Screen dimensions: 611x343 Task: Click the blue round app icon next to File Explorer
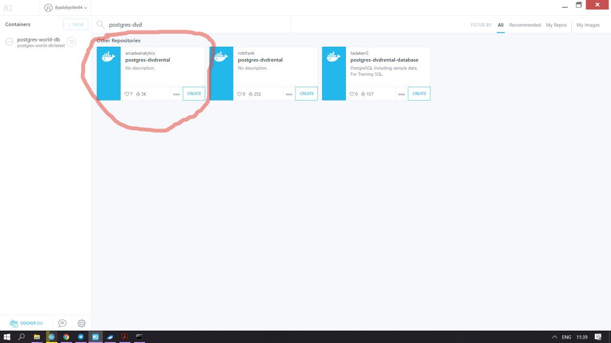[51, 337]
